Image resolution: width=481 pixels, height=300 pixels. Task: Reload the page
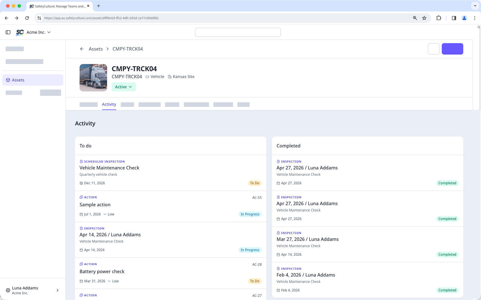27,18
